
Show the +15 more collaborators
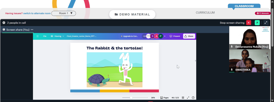tap(144, 36)
